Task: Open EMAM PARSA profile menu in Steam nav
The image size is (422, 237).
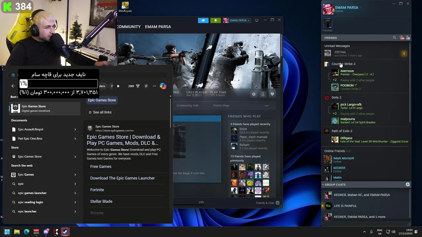Action: 158,27
